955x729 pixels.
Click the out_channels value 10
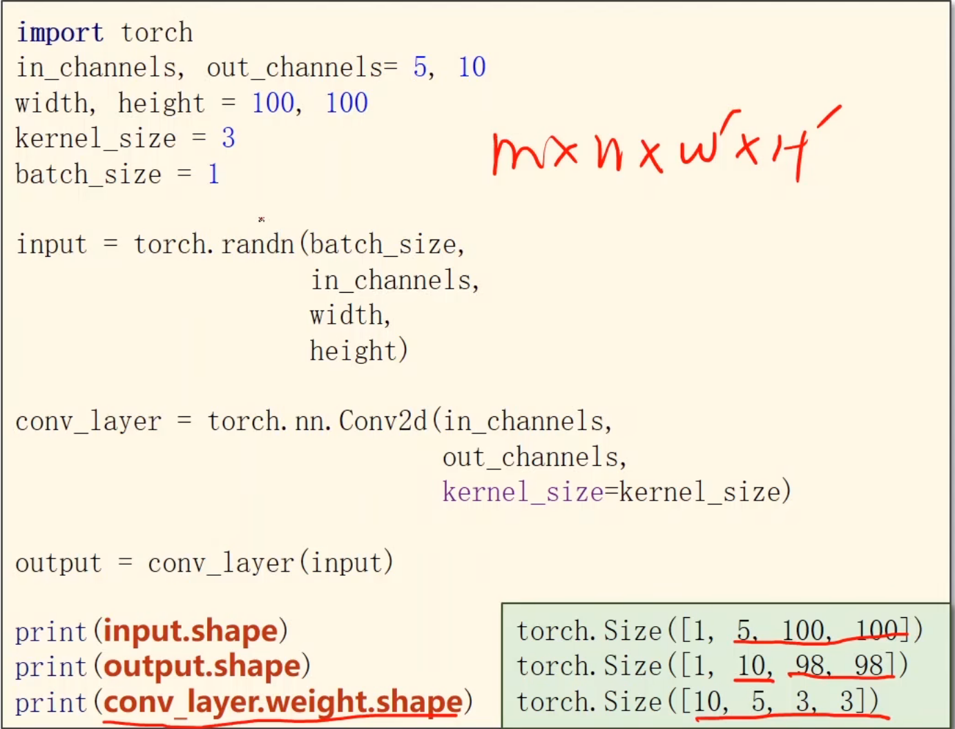click(472, 68)
